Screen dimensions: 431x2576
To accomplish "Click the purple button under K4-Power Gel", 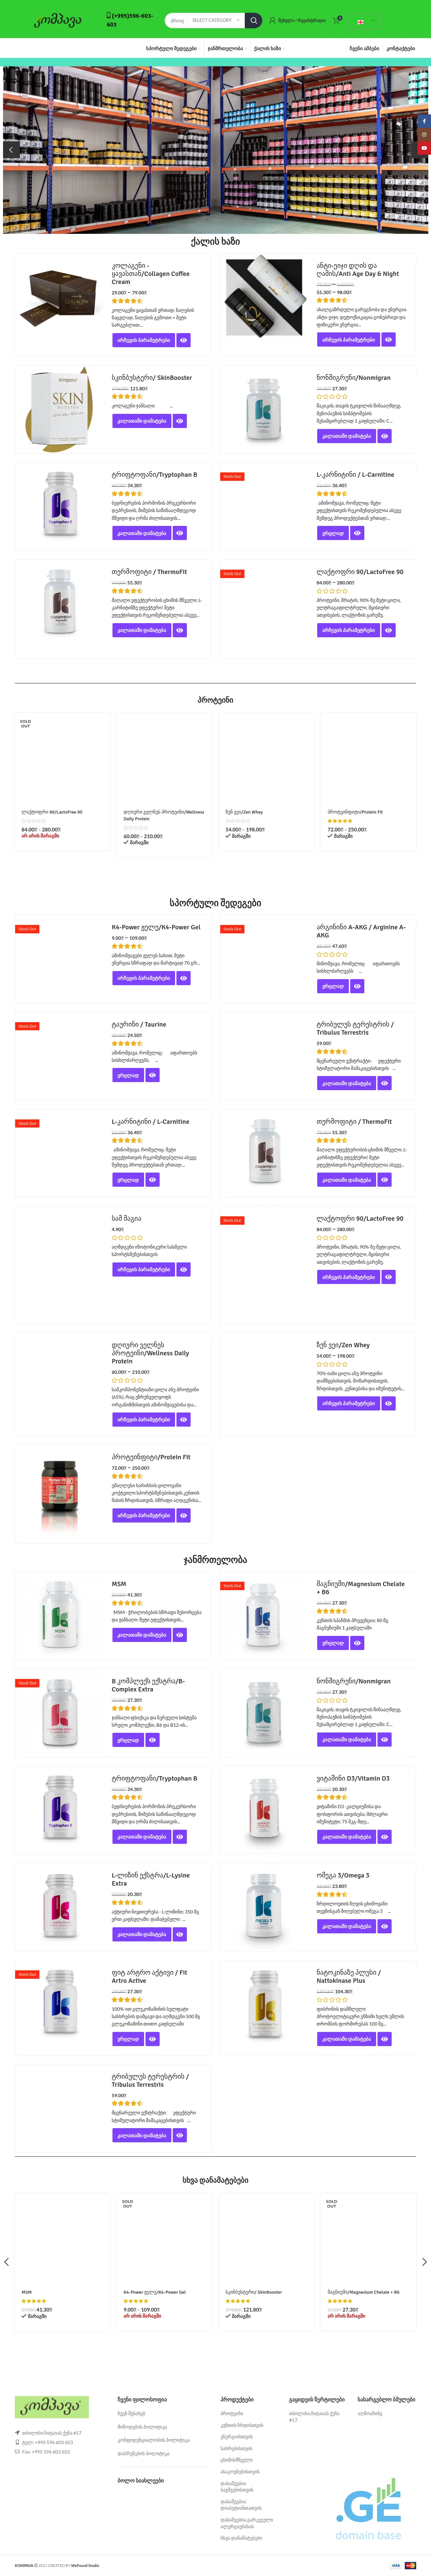I will (x=143, y=978).
